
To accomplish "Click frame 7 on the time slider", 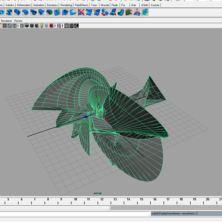I will (35, 199).
